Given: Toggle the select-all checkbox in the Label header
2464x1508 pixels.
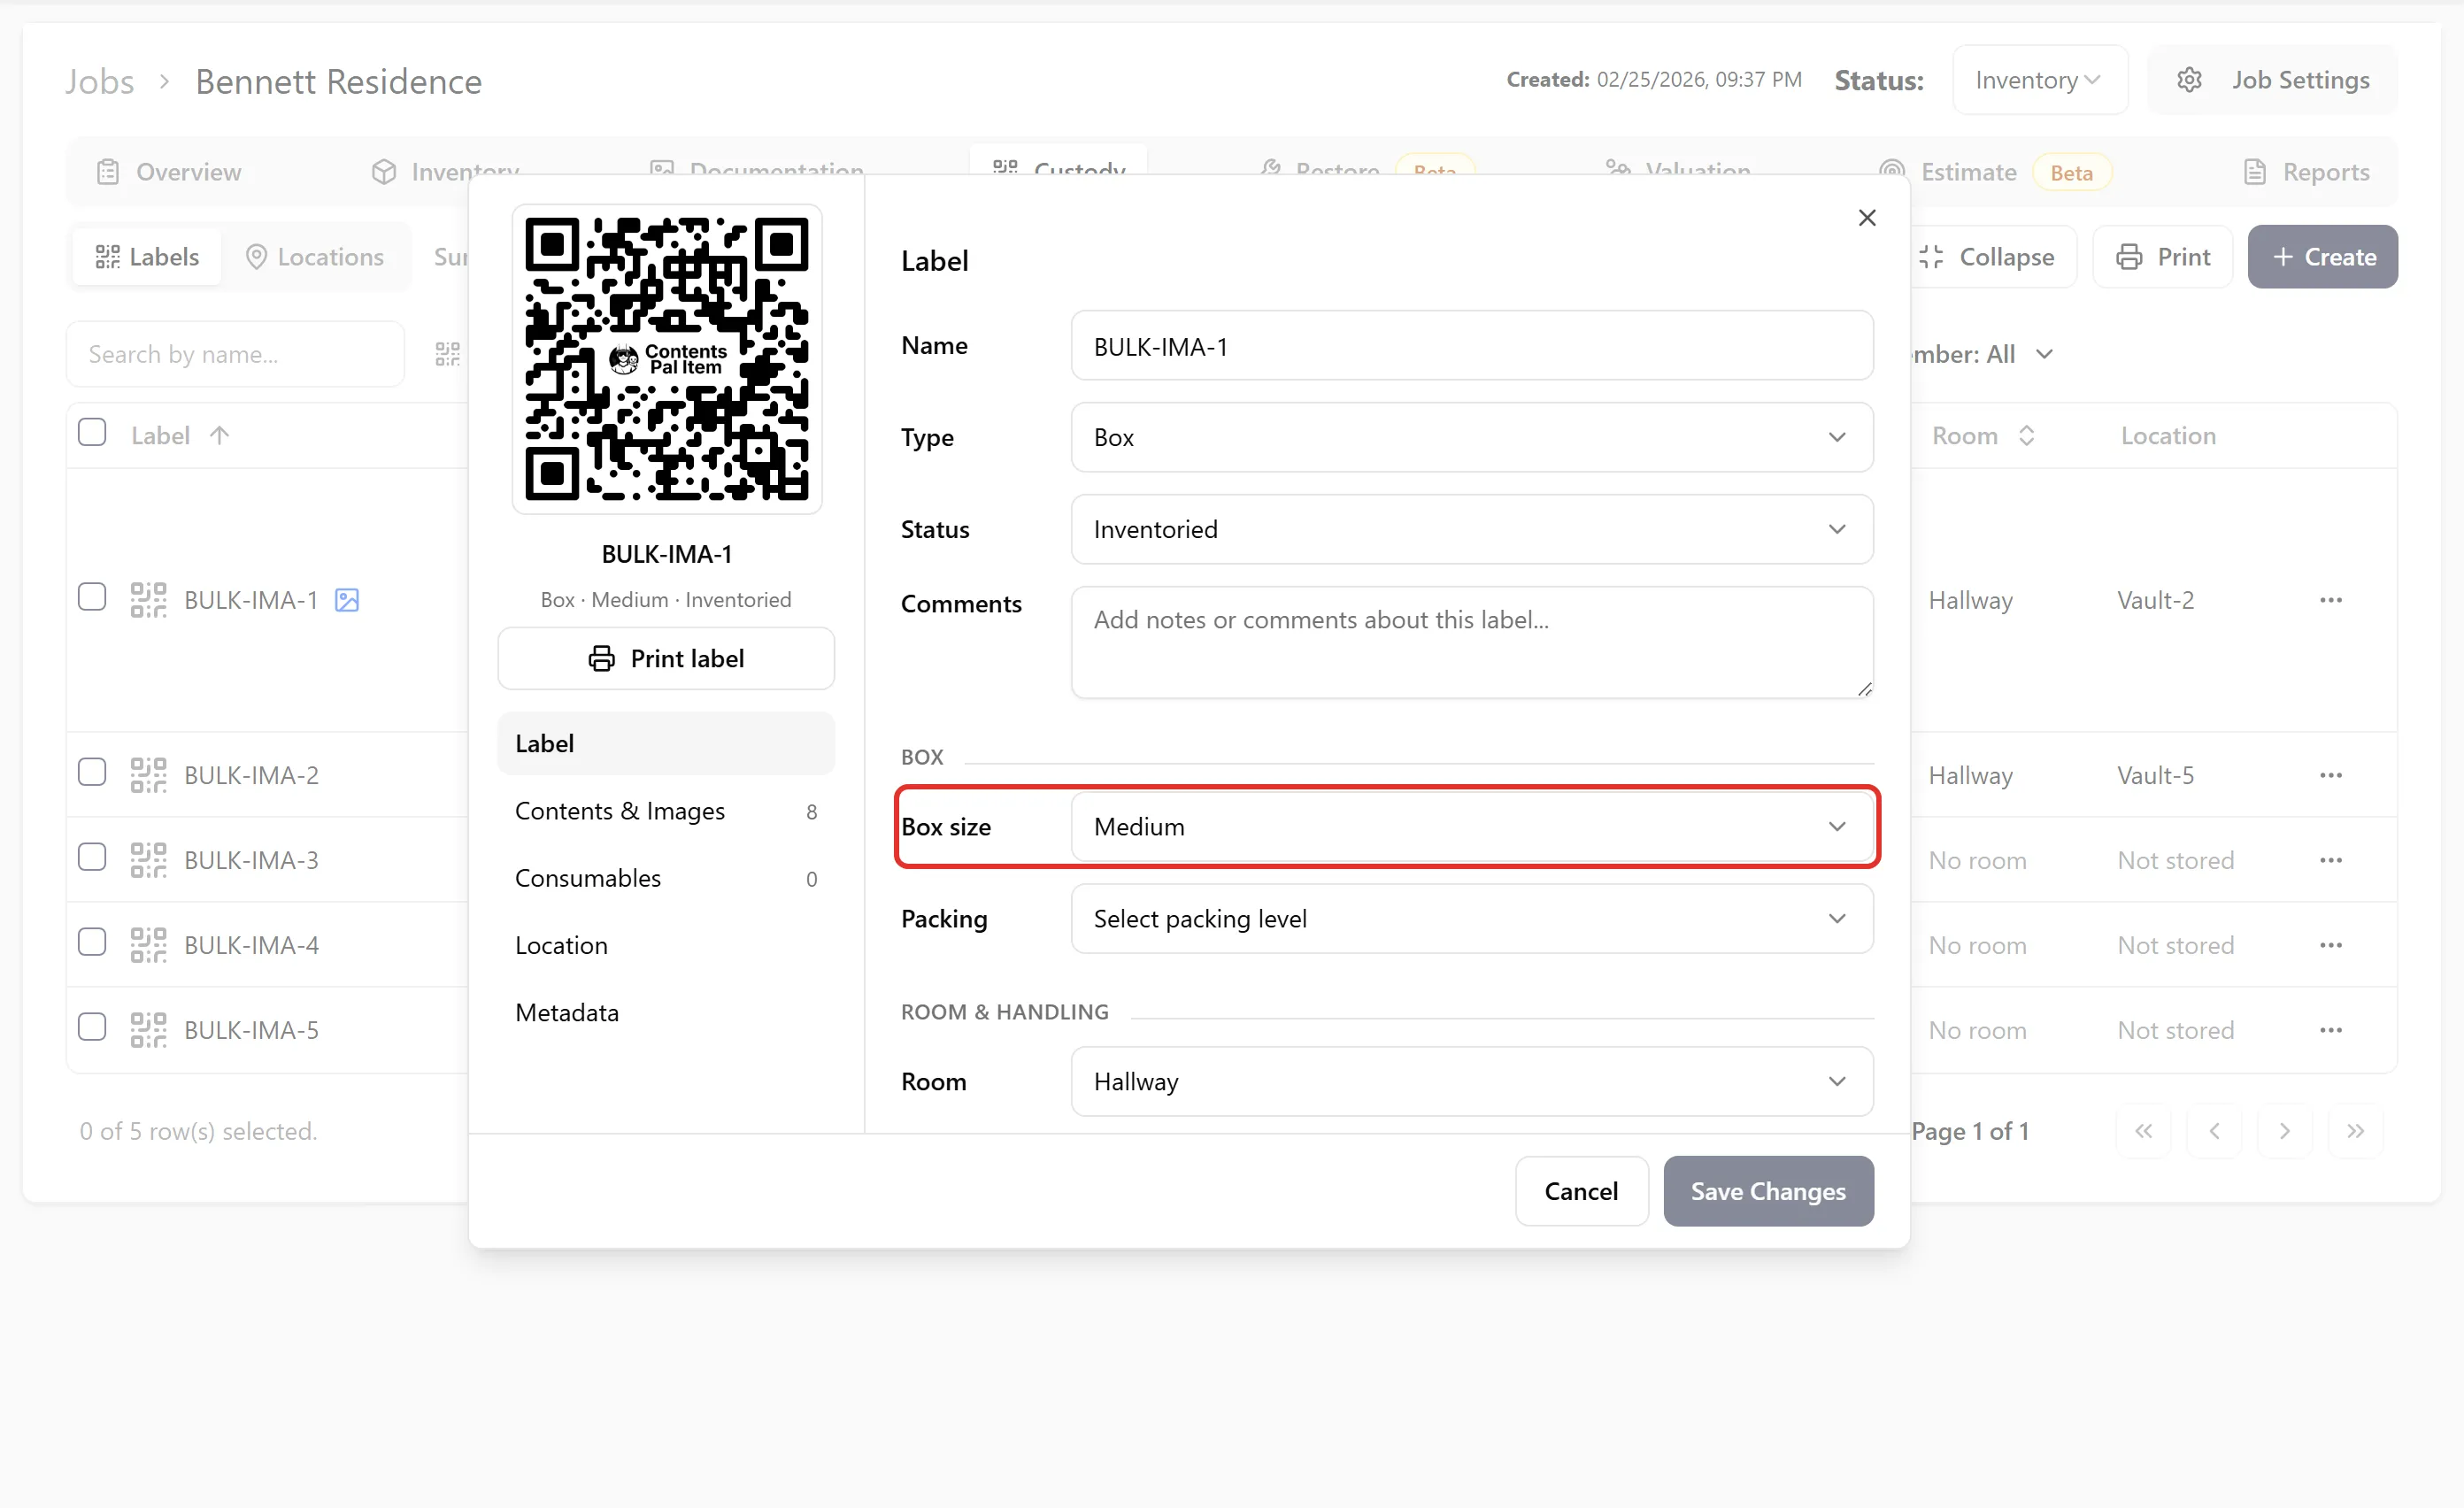Looking at the screenshot, I should coord(92,432).
